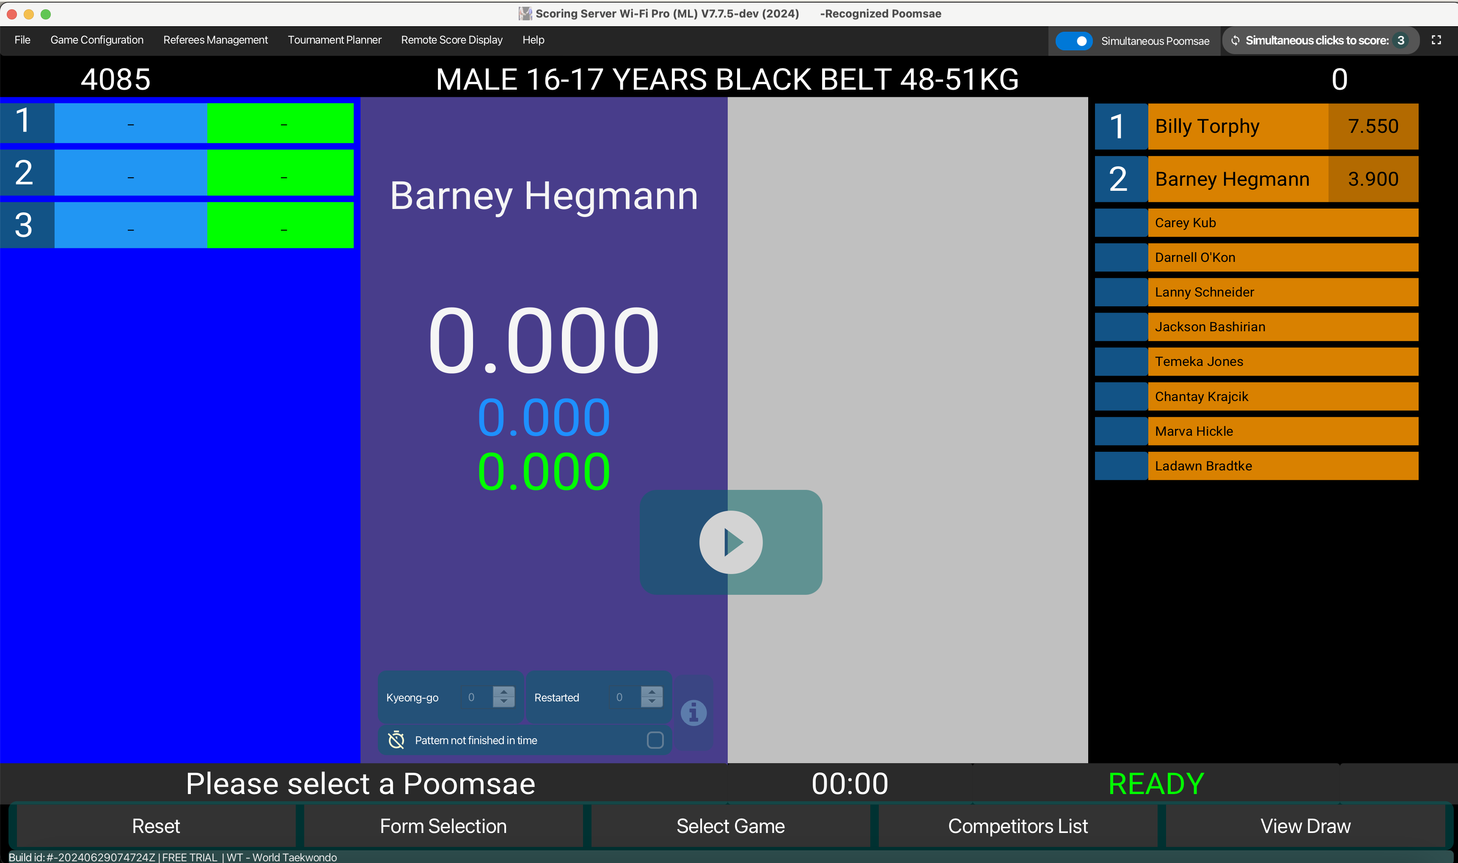
Task: Open the Tournament Planner menu
Action: (x=334, y=40)
